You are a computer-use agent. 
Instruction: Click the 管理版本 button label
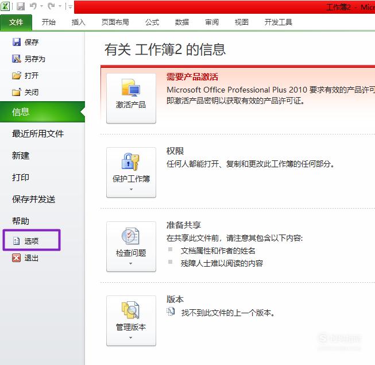(x=131, y=327)
